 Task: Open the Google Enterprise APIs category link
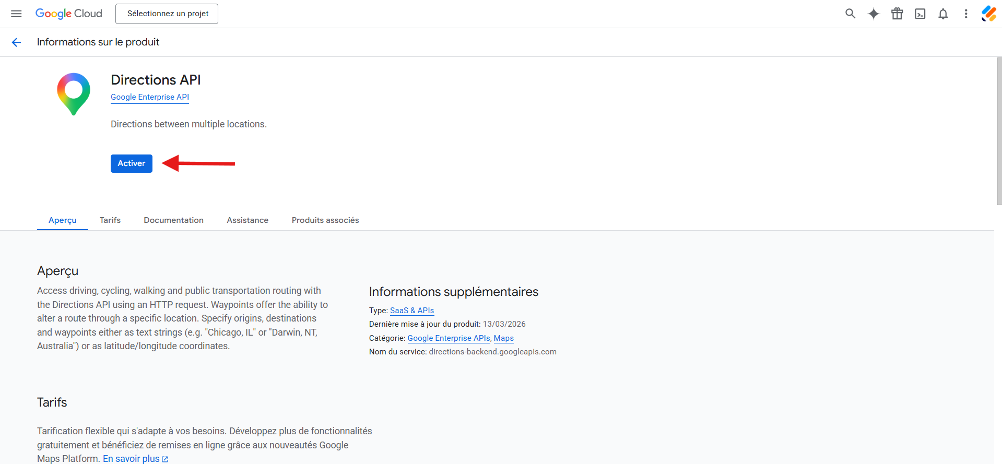click(x=449, y=338)
